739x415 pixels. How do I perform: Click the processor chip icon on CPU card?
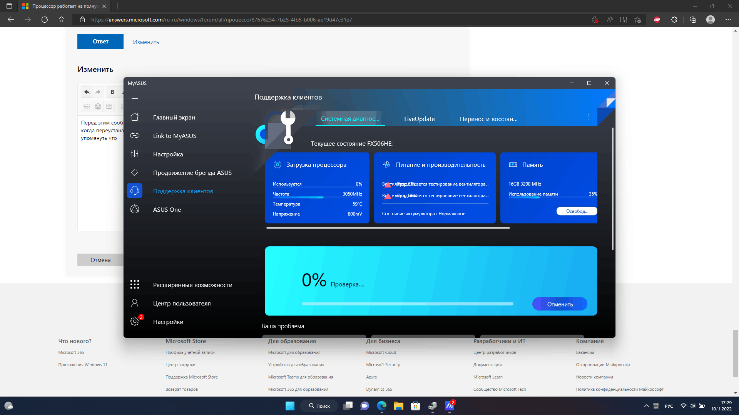277,164
